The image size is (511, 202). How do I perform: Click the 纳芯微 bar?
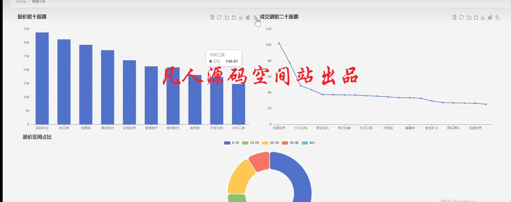(64, 82)
